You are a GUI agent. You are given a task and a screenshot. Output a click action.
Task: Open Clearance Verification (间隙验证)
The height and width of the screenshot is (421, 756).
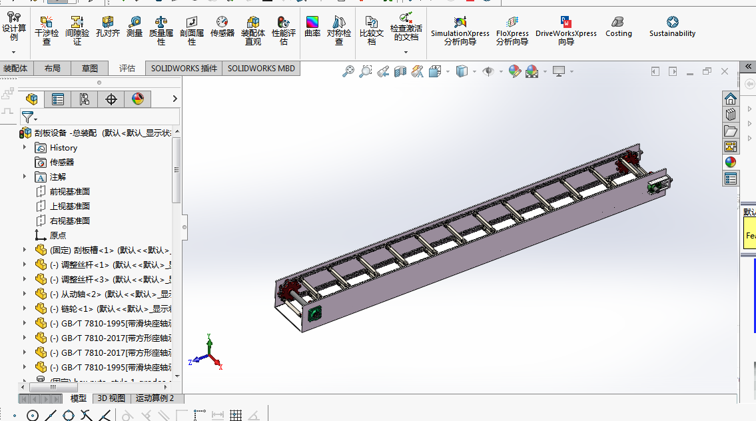[x=77, y=31]
